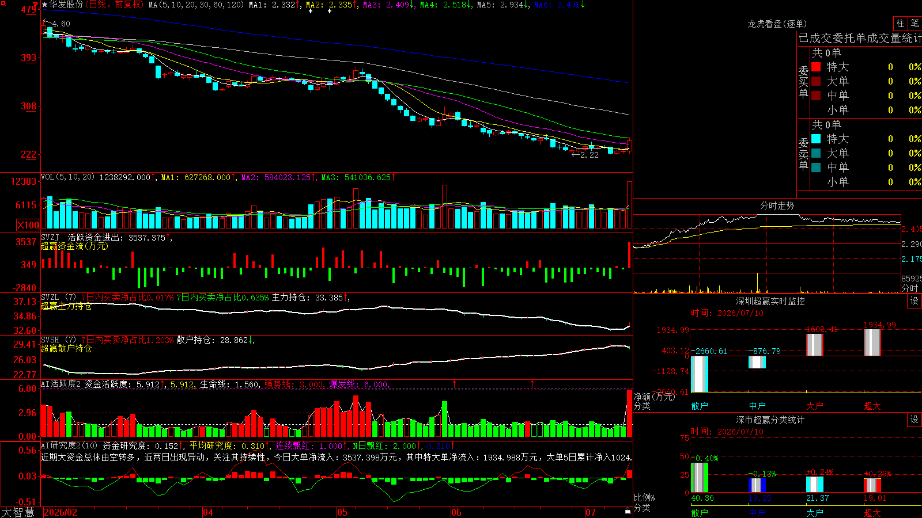922x518 pixels.
Task: Click the 已成交委托单成交量统计 header
Action: point(860,38)
